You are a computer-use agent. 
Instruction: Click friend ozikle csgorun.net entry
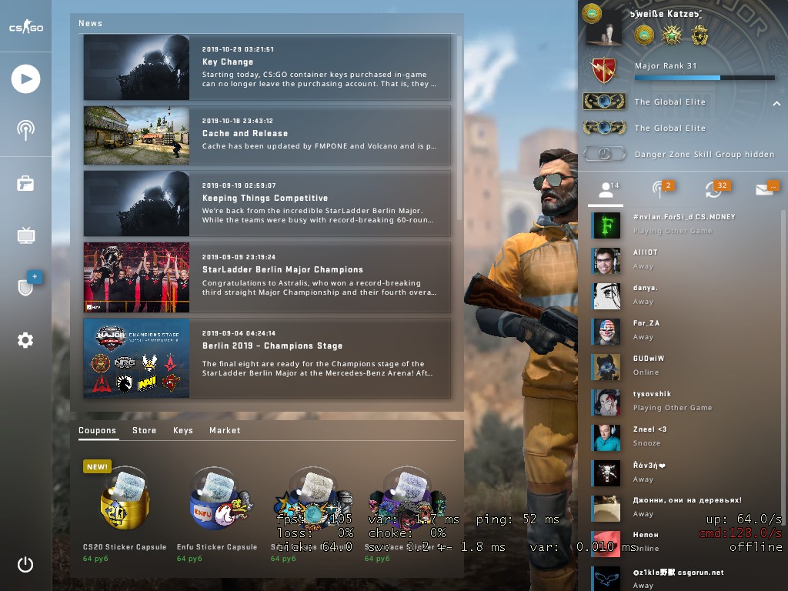pyautogui.click(x=683, y=579)
